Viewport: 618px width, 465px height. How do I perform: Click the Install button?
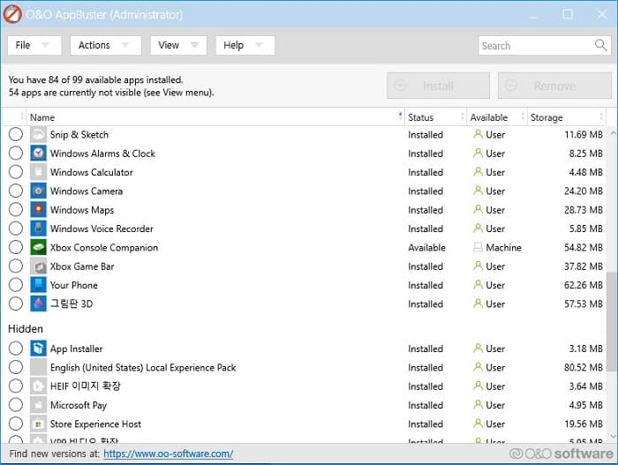(438, 86)
